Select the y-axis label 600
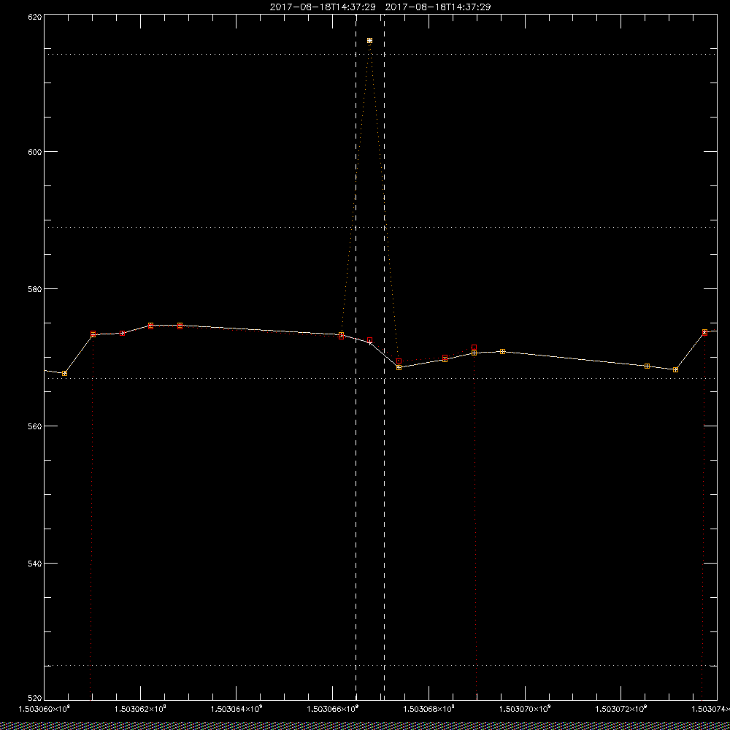 pos(35,151)
